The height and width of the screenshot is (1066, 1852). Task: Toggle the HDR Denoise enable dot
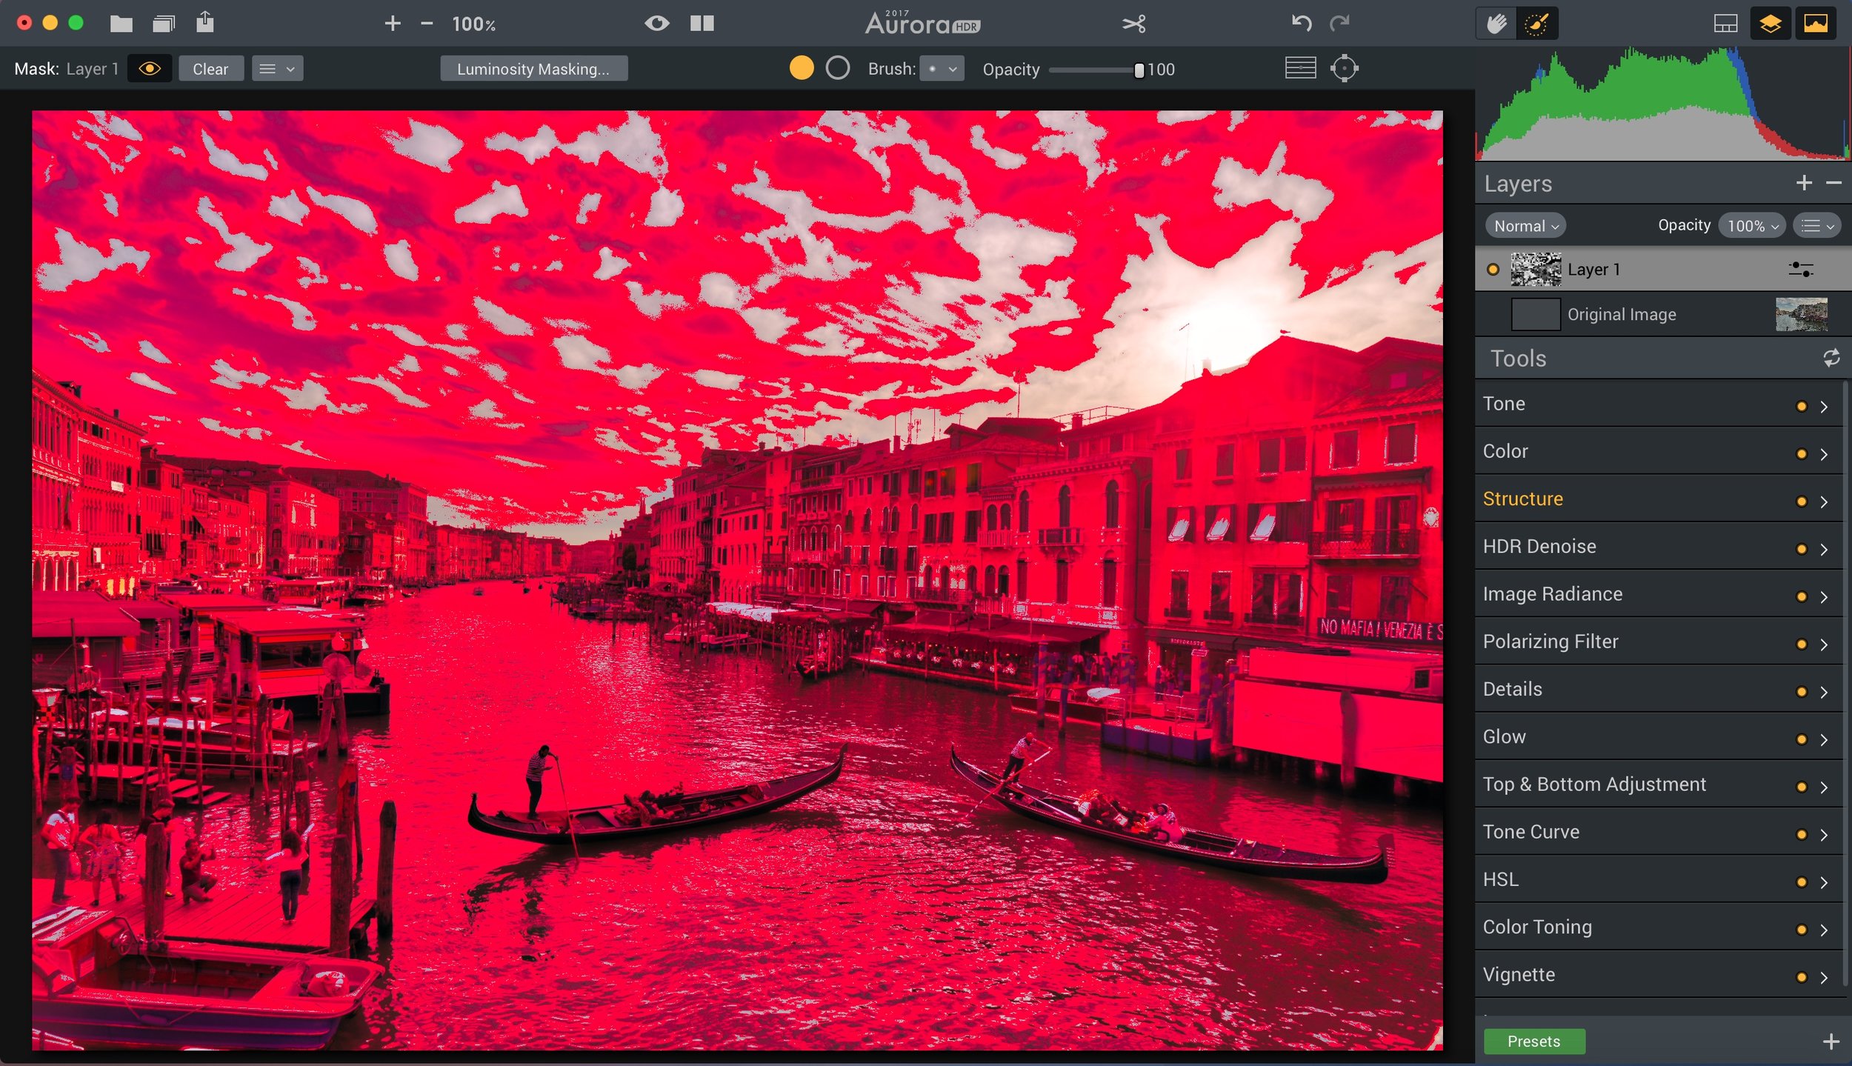(1802, 549)
